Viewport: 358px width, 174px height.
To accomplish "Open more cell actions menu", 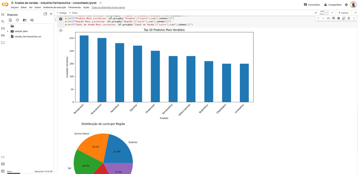I will [354, 18].
